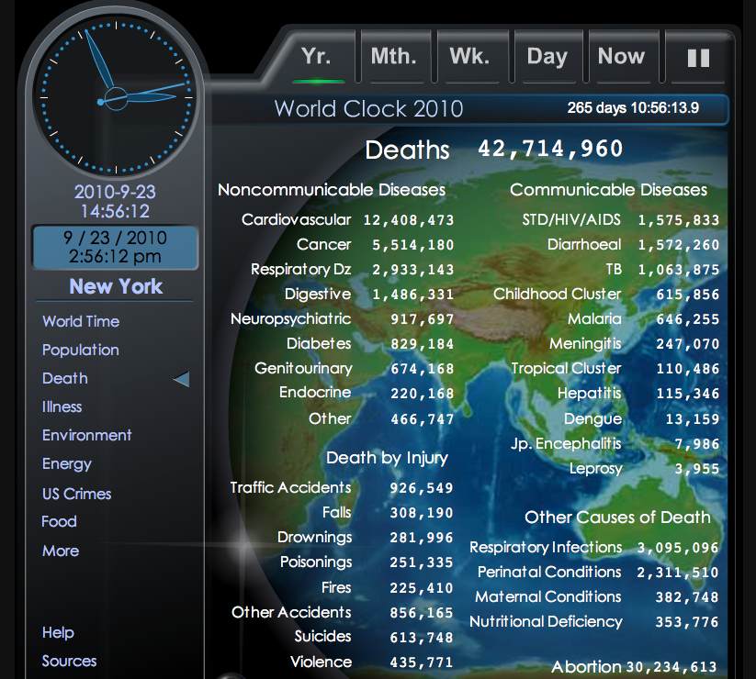Click the Noncommunicable Diseases heading
Viewport: 756px width, 679px height.
pos(332,190)
